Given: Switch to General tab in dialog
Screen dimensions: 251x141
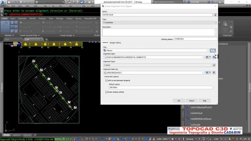Looking at the screenshot, I should 105,43.
